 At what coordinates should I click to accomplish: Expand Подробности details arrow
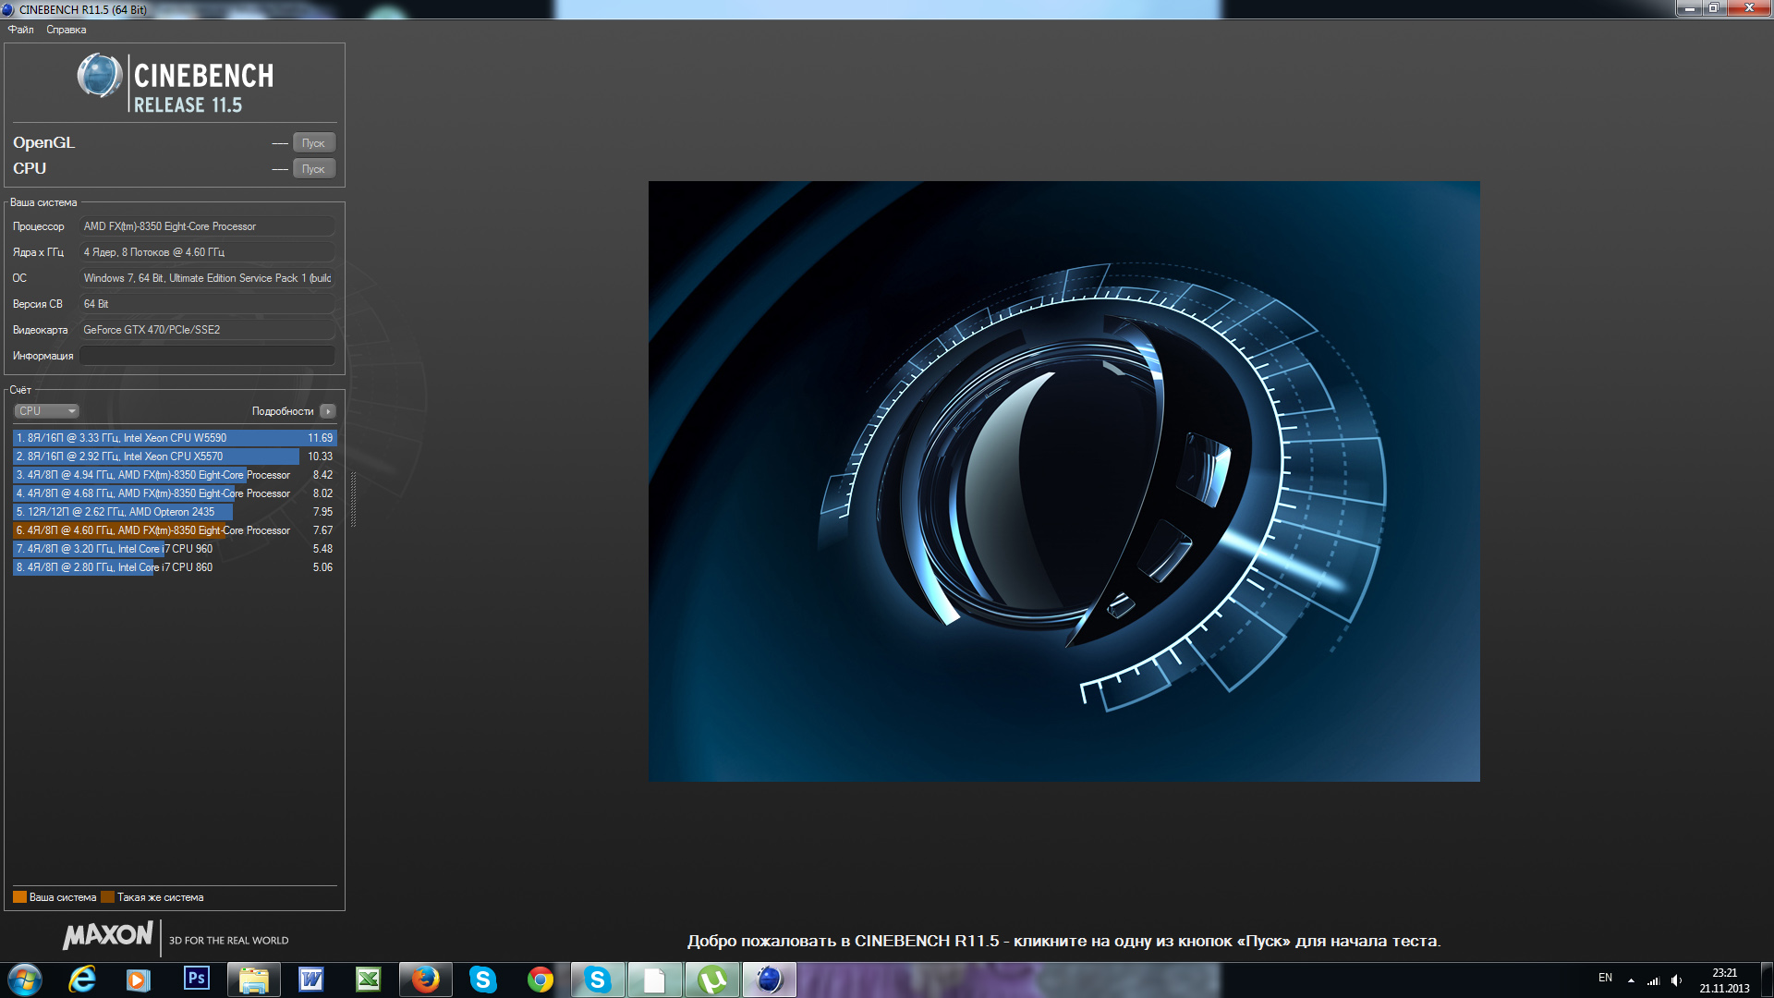(x=328, y=411)
